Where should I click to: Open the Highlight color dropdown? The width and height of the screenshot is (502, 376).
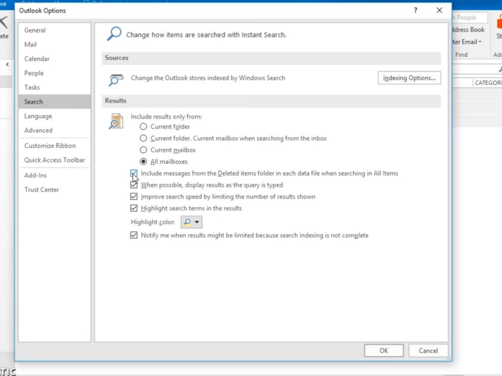(192, 222)
